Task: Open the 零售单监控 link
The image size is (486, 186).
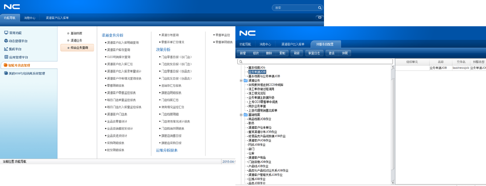Action: 223,35
